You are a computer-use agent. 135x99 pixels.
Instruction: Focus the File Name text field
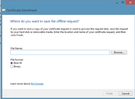60,52
